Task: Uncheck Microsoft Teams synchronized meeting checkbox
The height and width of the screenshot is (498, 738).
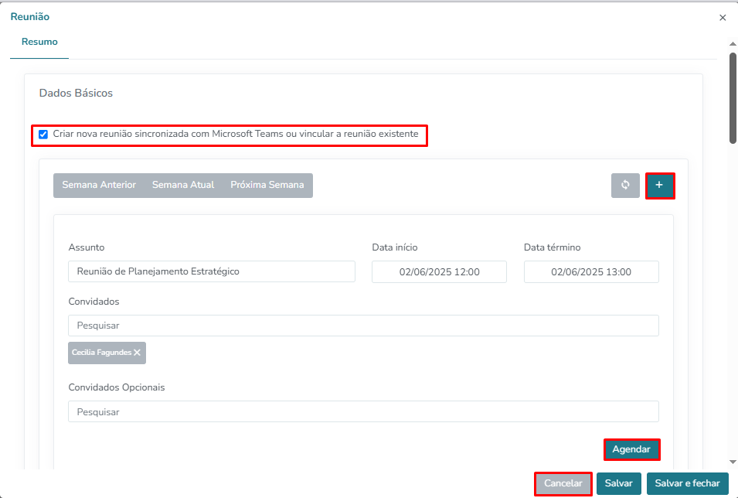Action: [43, 135]
